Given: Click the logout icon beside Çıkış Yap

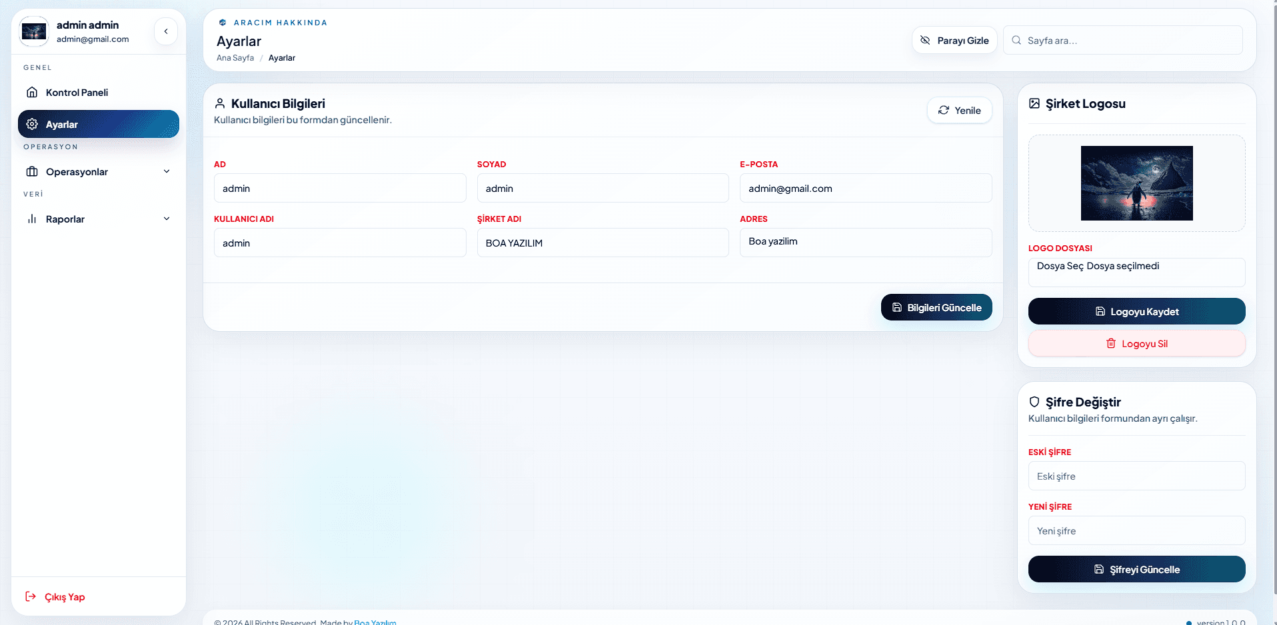Looking at the screenshot, I should 31,596.
